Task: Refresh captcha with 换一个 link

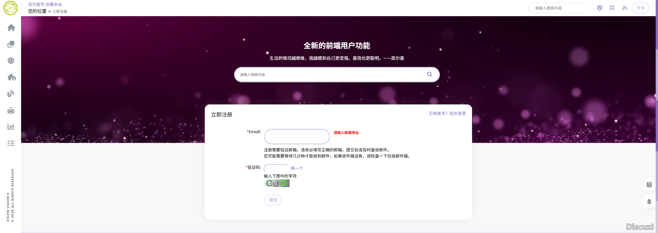Action: [x=297, y=168]
